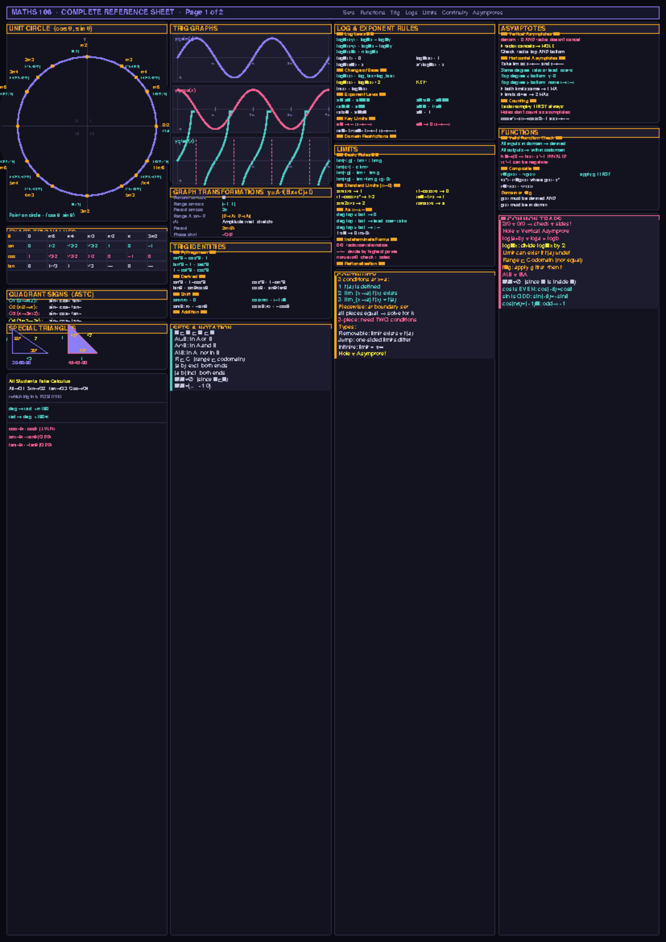The width and height of the screenshot is (666, 942).
Task: Click the filled 45-45-90 triangle diagram
Action: [81, 343]
